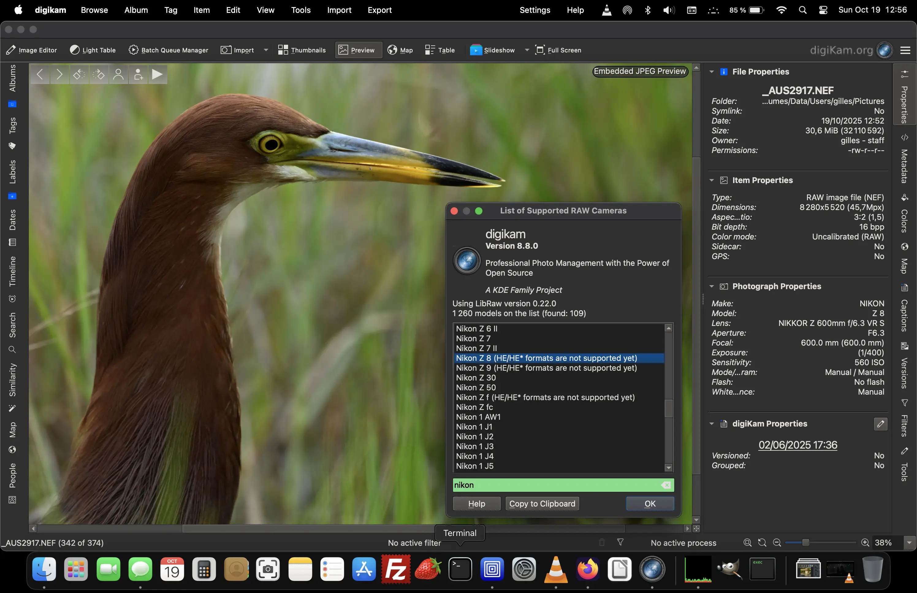This screenshot has width=917, height=593.
Task: Open the Image Editor
Action: 32,50
